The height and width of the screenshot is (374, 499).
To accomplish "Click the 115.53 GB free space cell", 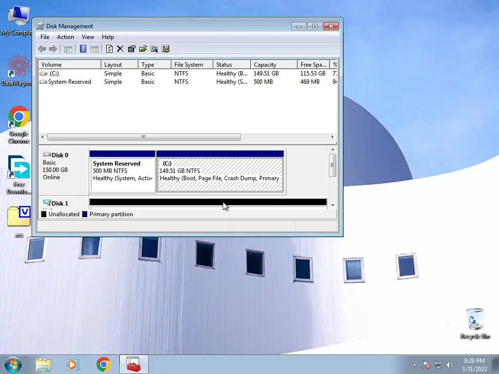I will 313,74.
